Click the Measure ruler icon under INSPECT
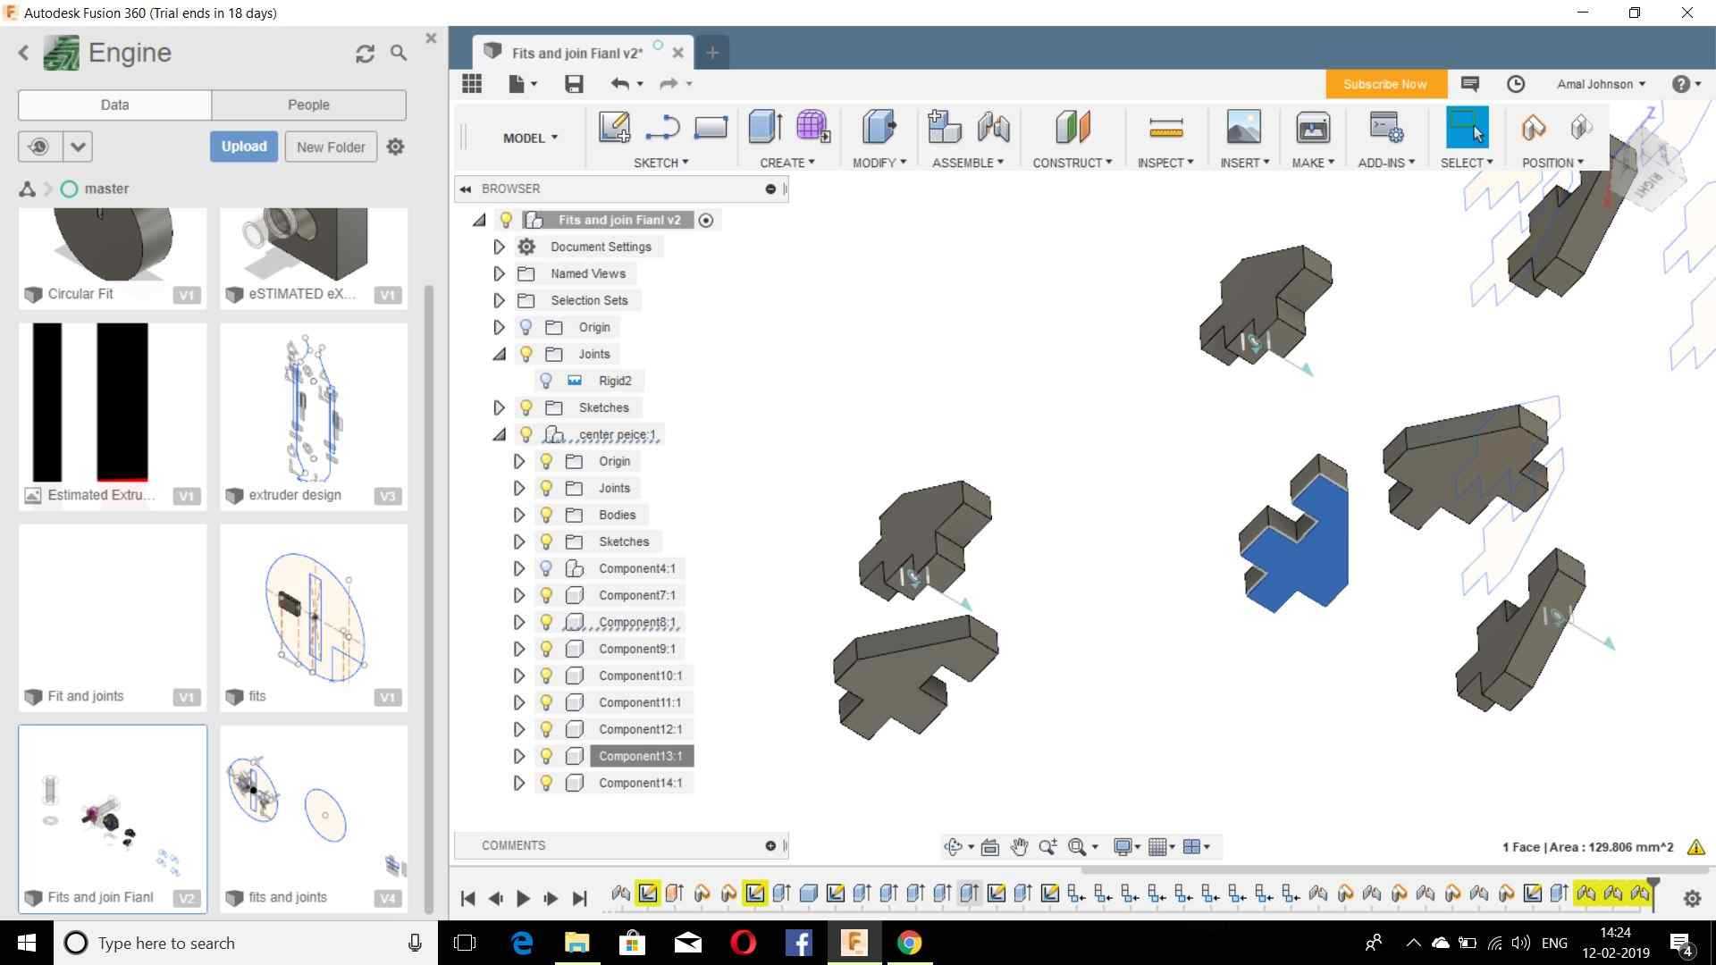The height and width of the screenshot is (965, 1716). pos(1165,128)
